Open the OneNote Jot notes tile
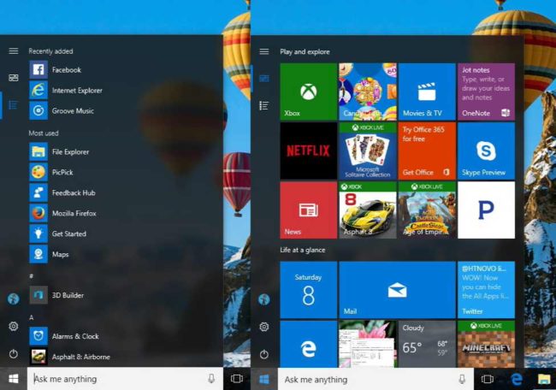Image resolution: width=556 pixels, height=390 pixels. point(486,92)
